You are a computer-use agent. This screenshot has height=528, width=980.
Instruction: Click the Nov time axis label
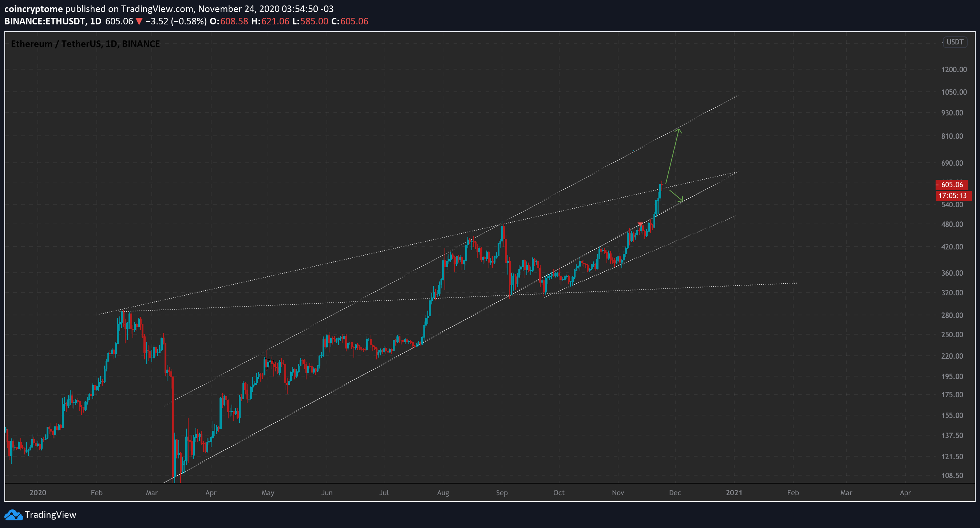[x=618, y=493]
